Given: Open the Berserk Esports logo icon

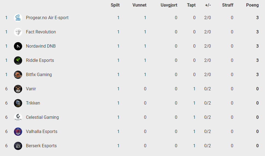Looking at the screenshot, I should point(18,146).
